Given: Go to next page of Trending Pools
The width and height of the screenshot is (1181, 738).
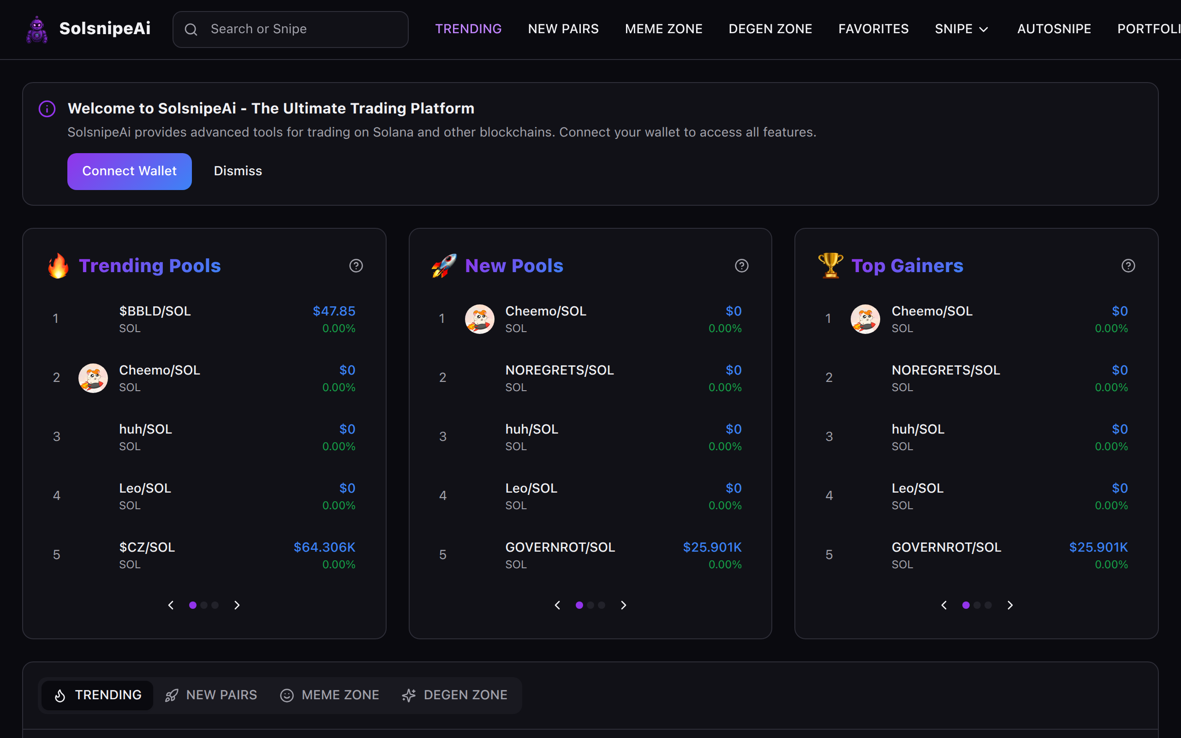Looking at the screenshot, I should coord(237,605).
